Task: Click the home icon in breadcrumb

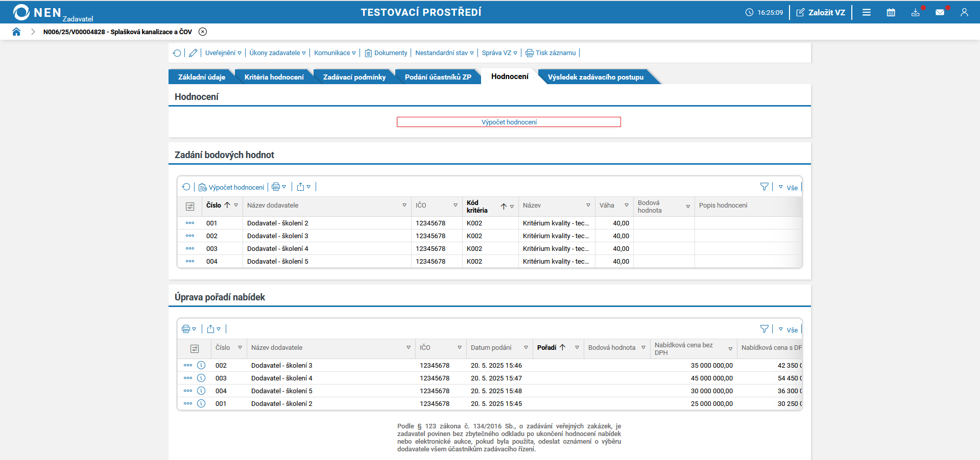Action: click(x=16, y=32)
